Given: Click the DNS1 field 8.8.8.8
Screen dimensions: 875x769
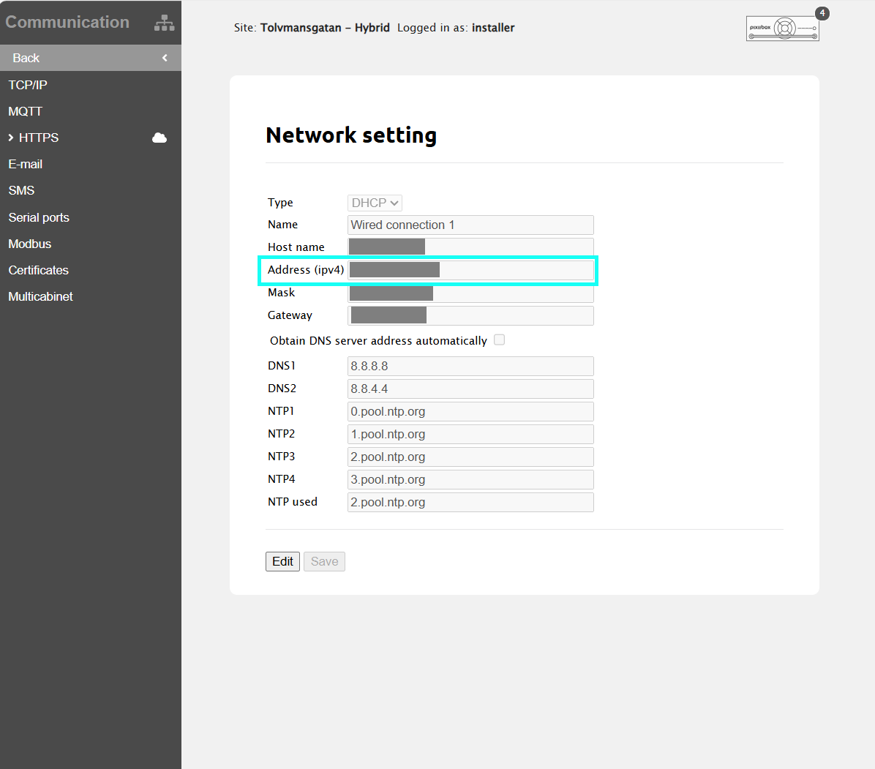Looking at the screenshot, I should coord(470,366).
